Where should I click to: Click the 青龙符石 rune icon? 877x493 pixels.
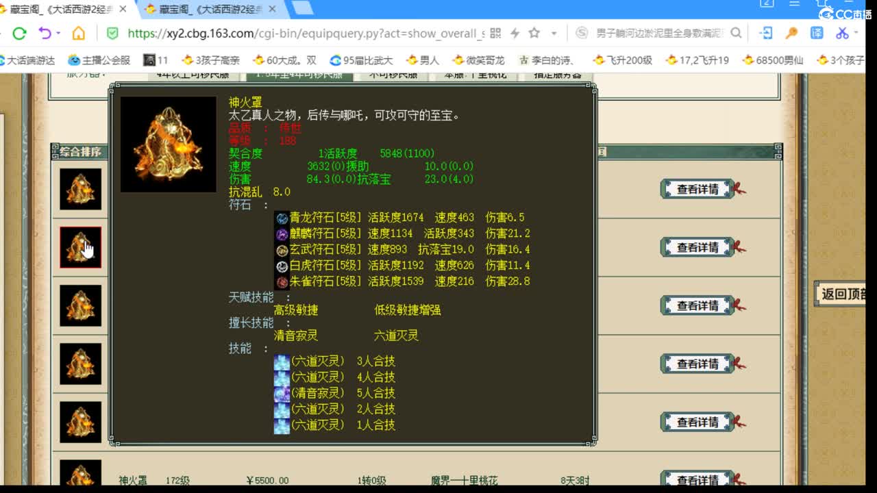[282, 218]
